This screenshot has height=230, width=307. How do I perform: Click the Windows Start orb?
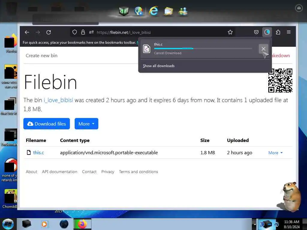click(x=8, y=224)
